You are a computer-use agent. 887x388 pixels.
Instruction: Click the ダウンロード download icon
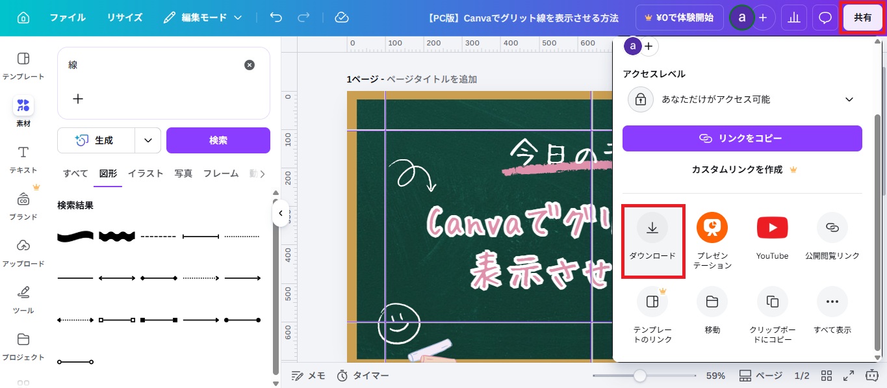pyautogui.click(x=652, y=228)
